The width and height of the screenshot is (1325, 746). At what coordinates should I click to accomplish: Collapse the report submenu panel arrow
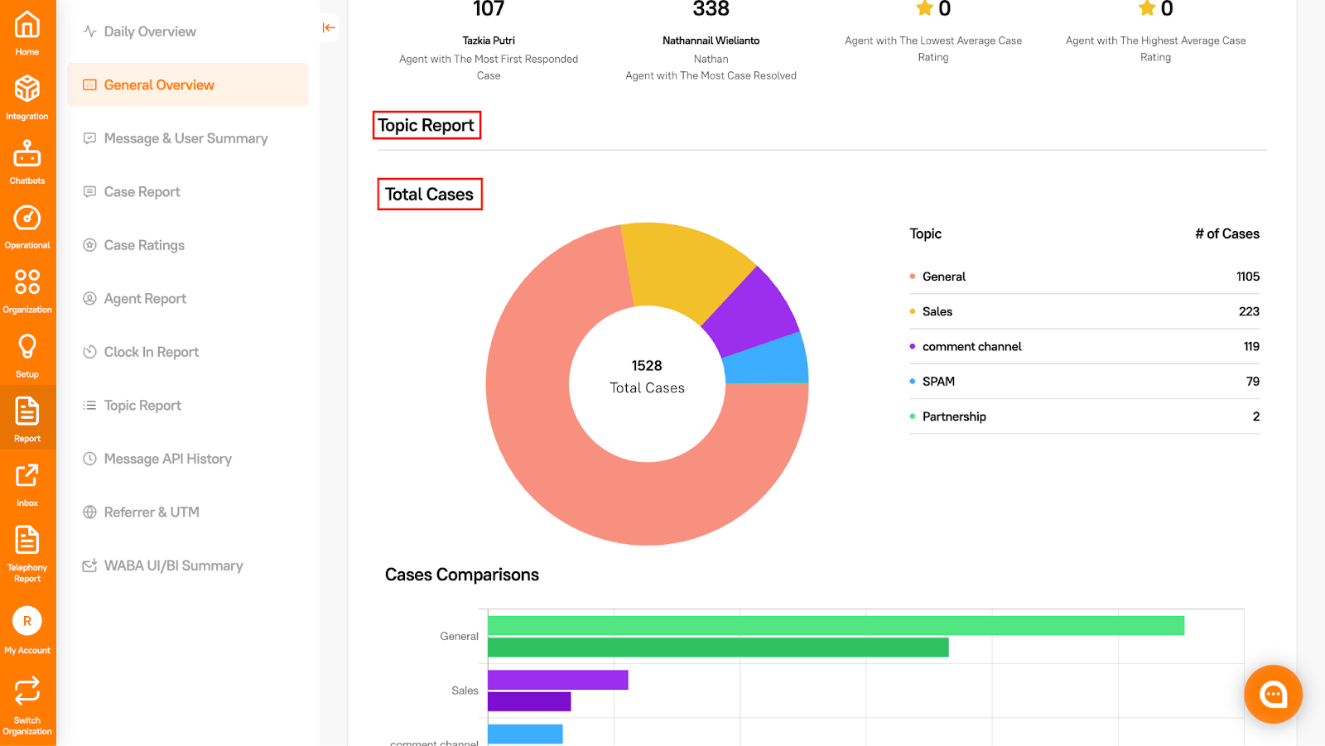(x=329, y=27)
